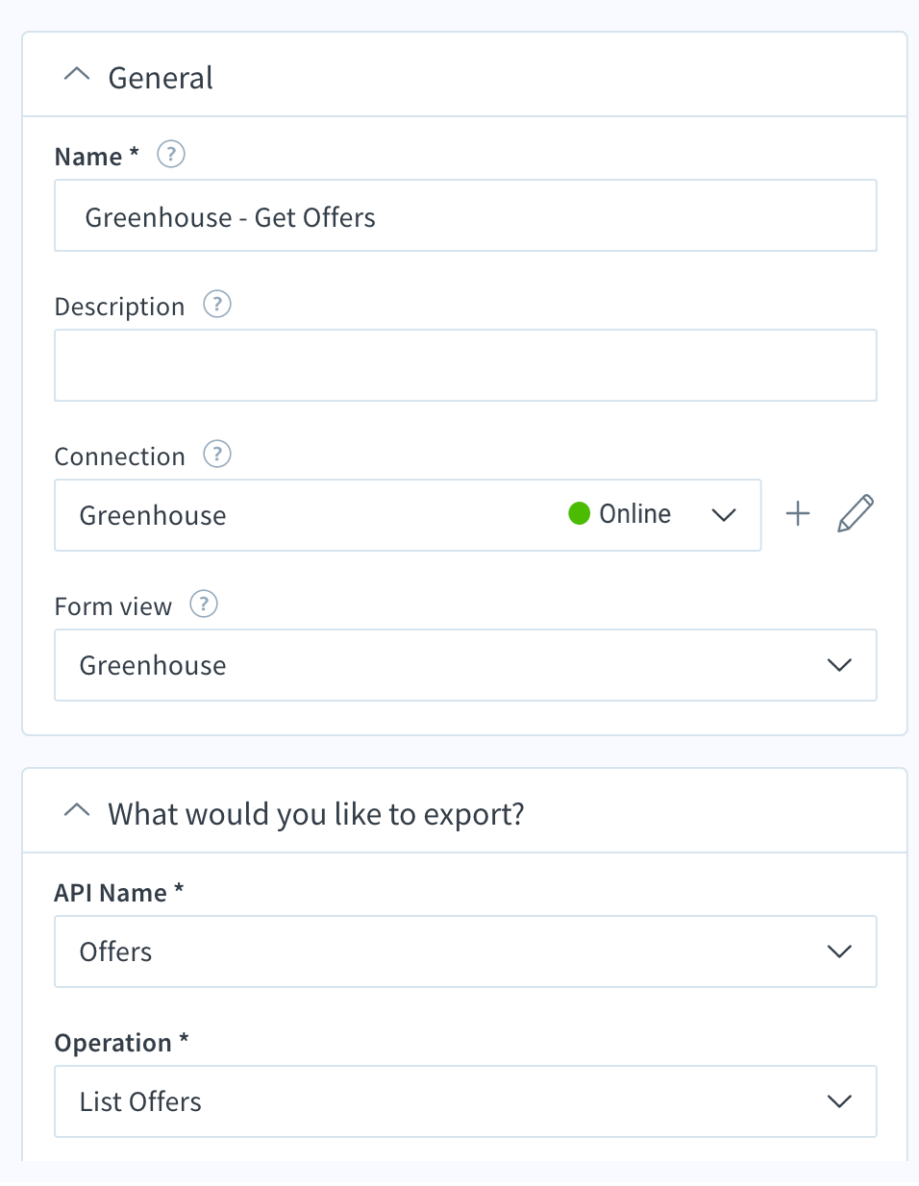Viewport: 919px width, 1186px height.
Task: Open the Form view dropdown
Action: coord(465,665)
